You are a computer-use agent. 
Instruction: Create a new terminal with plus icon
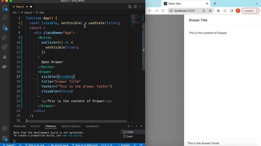click(128, 126)
